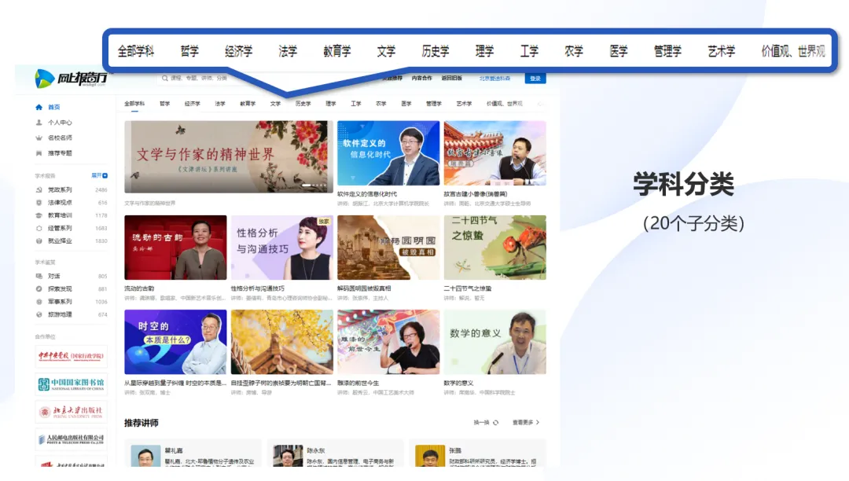Select the 全部学科 subject tab
The image size is (849, 481).
point(134,104)
